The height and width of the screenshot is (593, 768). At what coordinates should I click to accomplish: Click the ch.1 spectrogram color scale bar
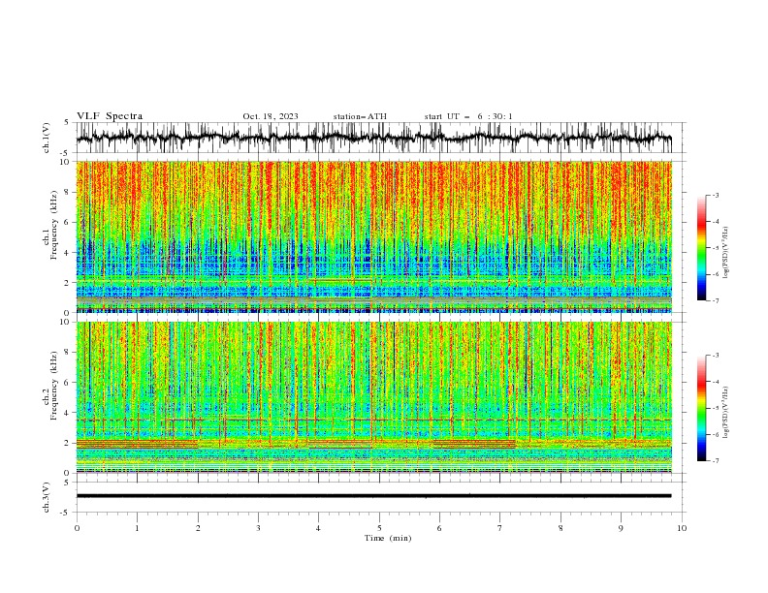701,248
